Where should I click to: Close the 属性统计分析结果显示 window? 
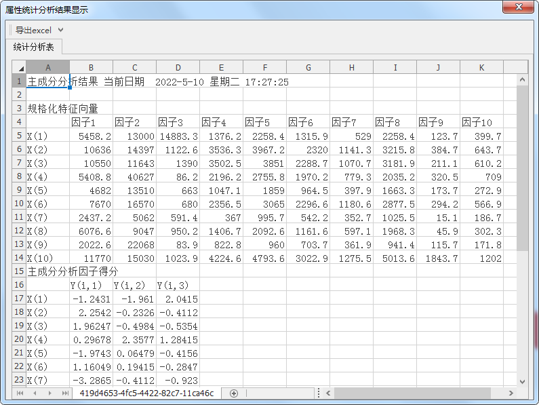519,7
